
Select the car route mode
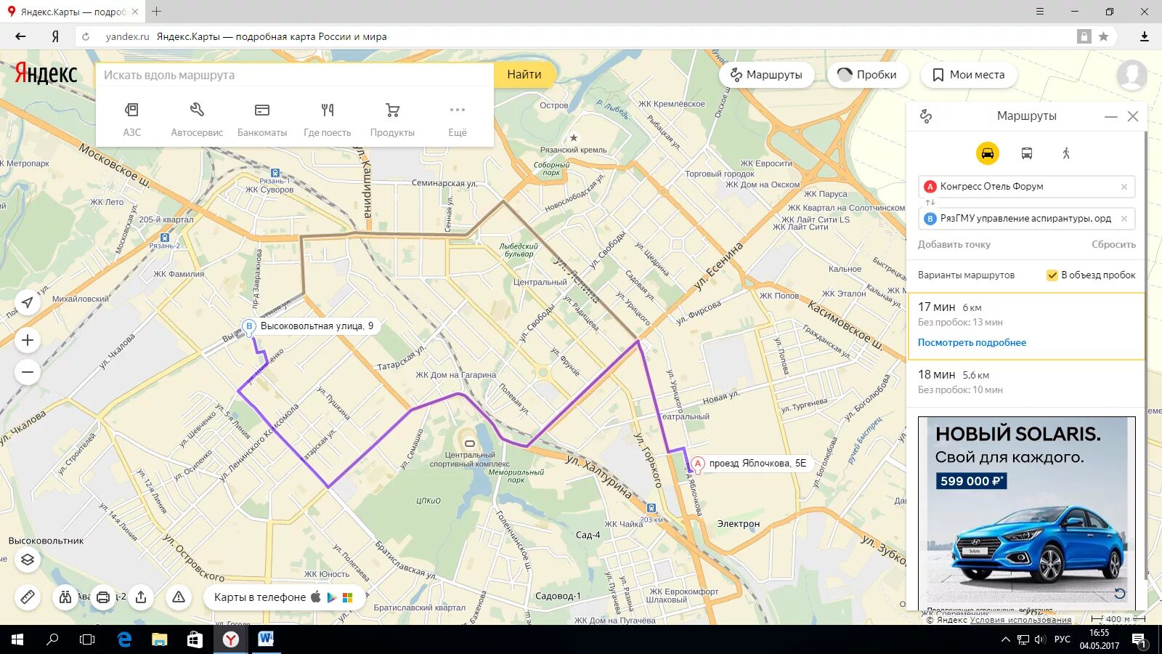click(x=987, y=153)
